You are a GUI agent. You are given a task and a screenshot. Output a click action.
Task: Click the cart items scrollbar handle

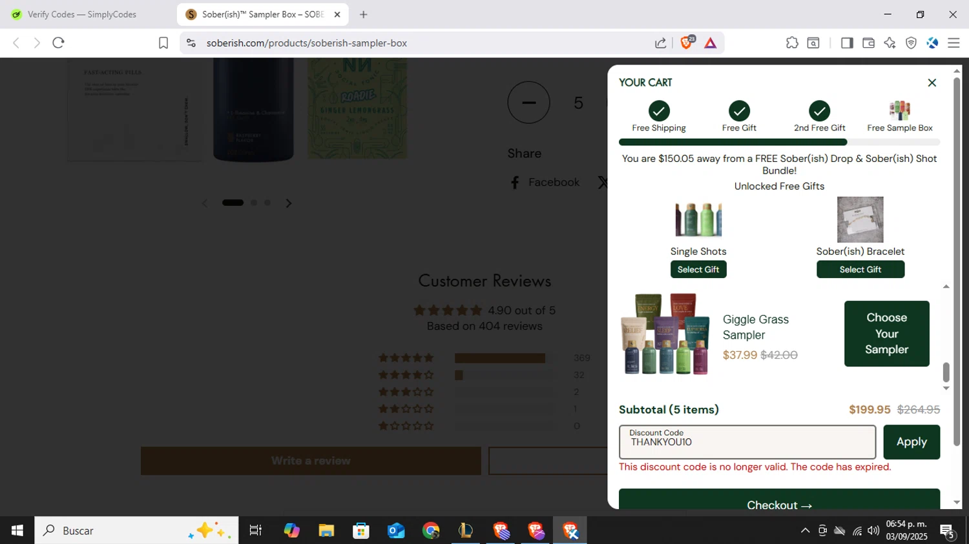pos(946,372)
